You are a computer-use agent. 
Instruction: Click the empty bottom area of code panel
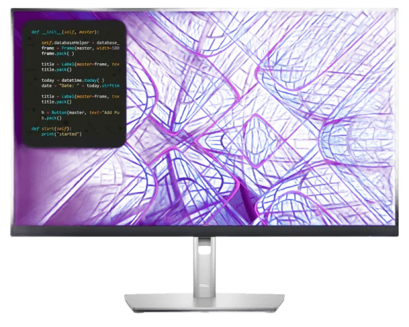pos(75,142)
